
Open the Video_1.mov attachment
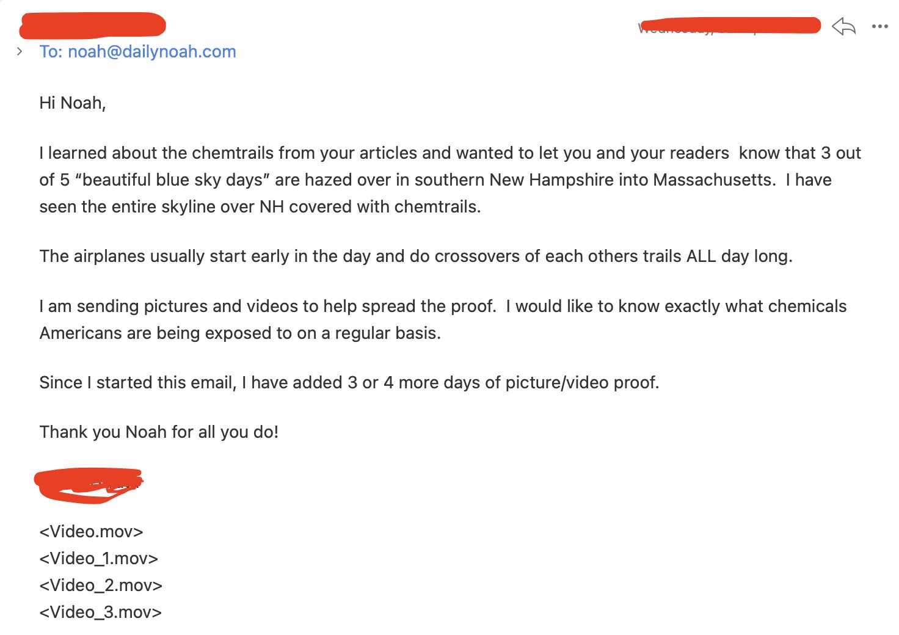point(98,558)
